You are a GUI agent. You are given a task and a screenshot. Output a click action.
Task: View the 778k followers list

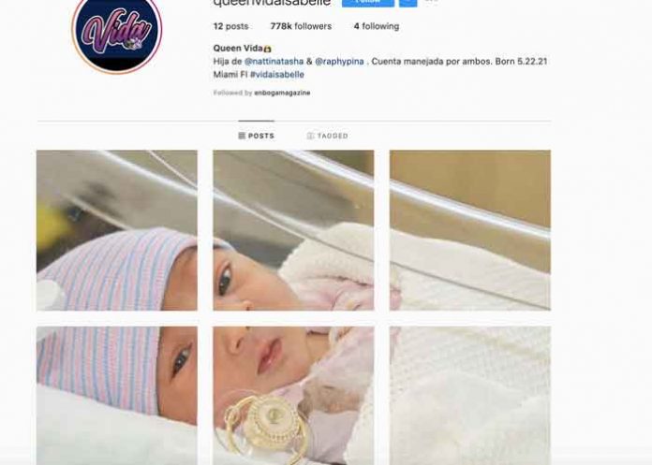tap(301, 26)
